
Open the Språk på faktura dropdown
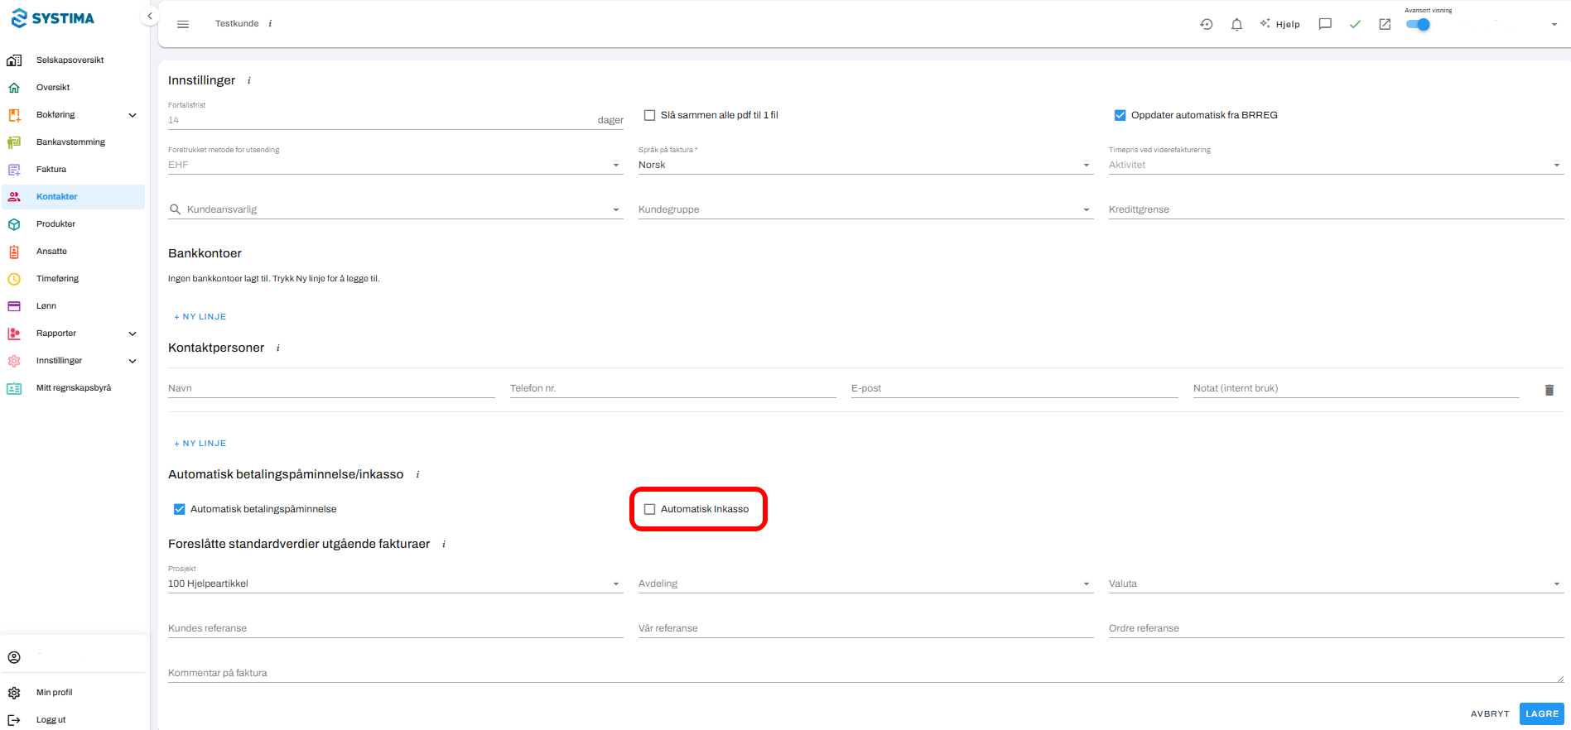865,165
